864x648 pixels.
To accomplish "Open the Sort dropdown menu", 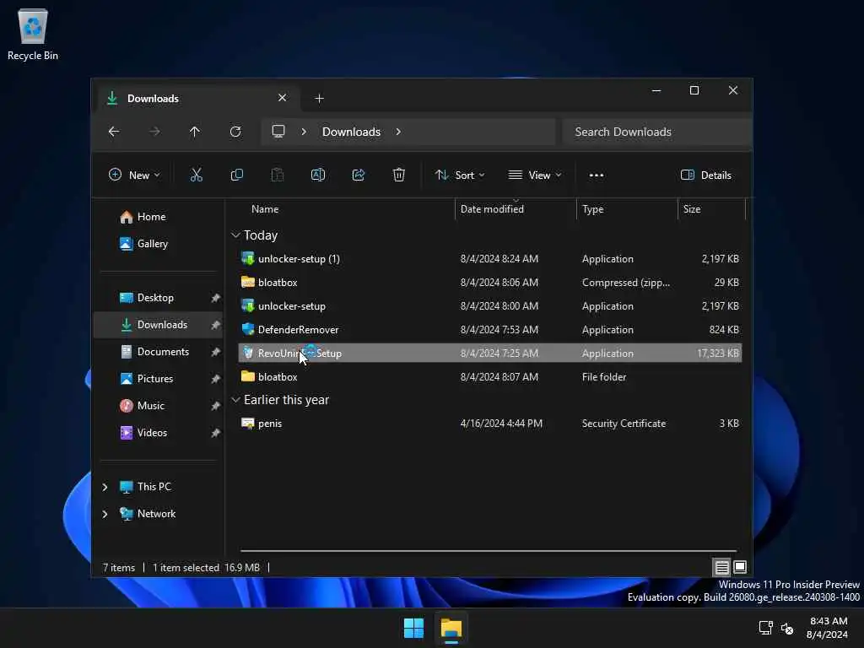I will coord(460,175).
